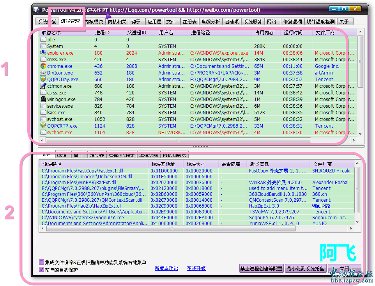375x286 pixels.
Task: Open the 启动项 tab
Action: click(232, 21)
